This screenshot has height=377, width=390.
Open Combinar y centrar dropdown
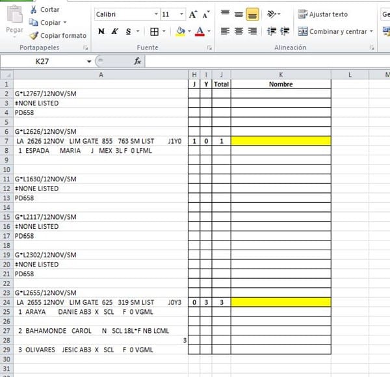[371, 31]
